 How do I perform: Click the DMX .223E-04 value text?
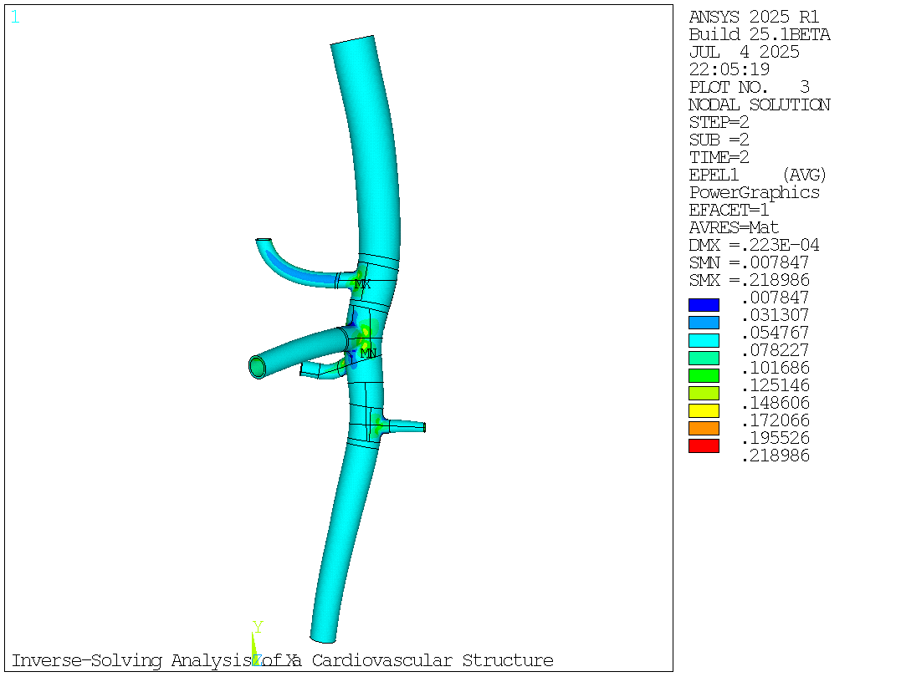[x=753, y=245]
